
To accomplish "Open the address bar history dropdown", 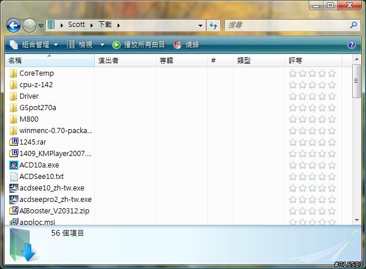I will coord(200,25).
